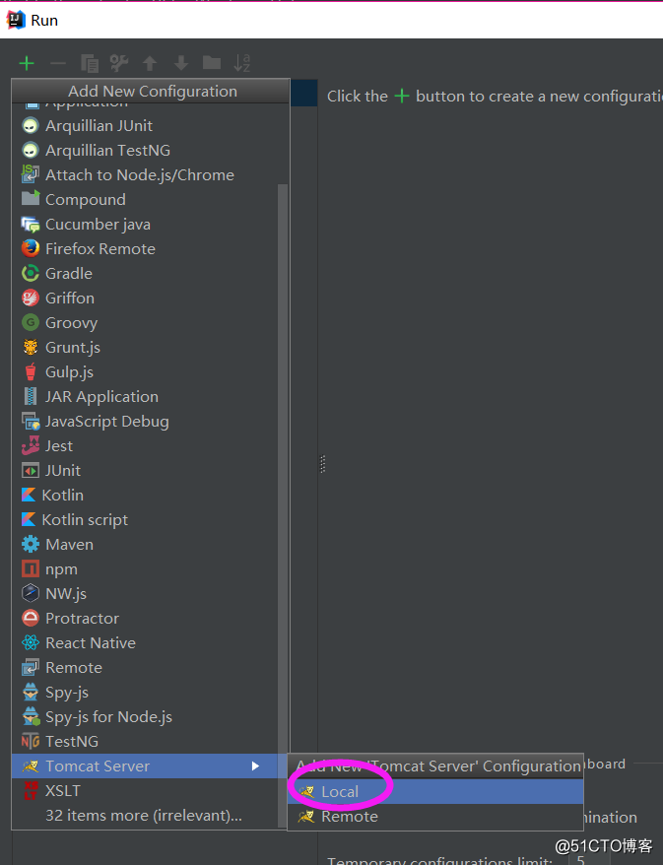Image resolution: width=663 pixels, height=865 pixels.
Task: Click the JAR Application icon
Action: pos(31,396)
